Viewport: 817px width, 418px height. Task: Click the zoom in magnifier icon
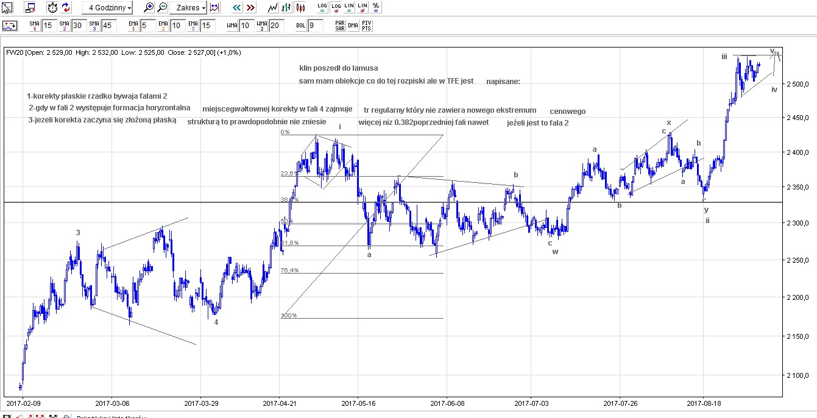(x=149, y=8)
